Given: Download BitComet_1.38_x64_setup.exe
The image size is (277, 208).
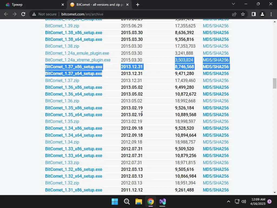Looking at the screenshot, I should (74, 40).
